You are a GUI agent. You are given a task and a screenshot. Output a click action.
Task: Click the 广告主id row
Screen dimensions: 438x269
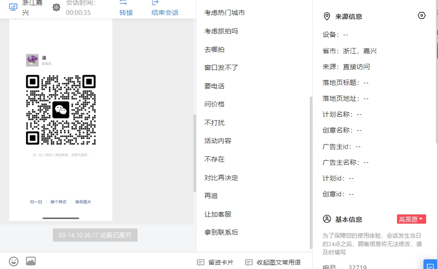(x=341, y=147)
